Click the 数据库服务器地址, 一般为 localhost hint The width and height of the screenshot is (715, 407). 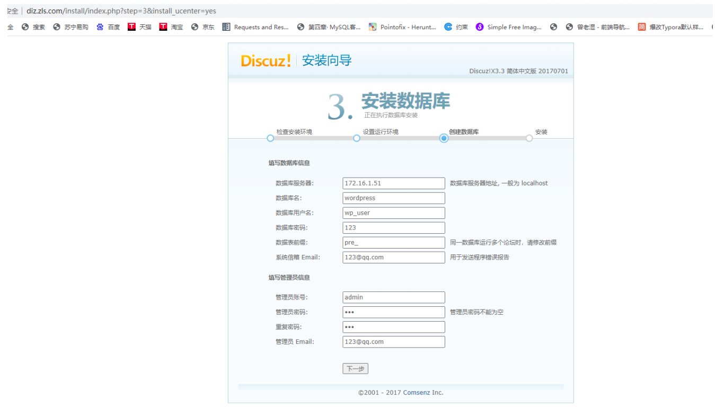tap(499, 183)
